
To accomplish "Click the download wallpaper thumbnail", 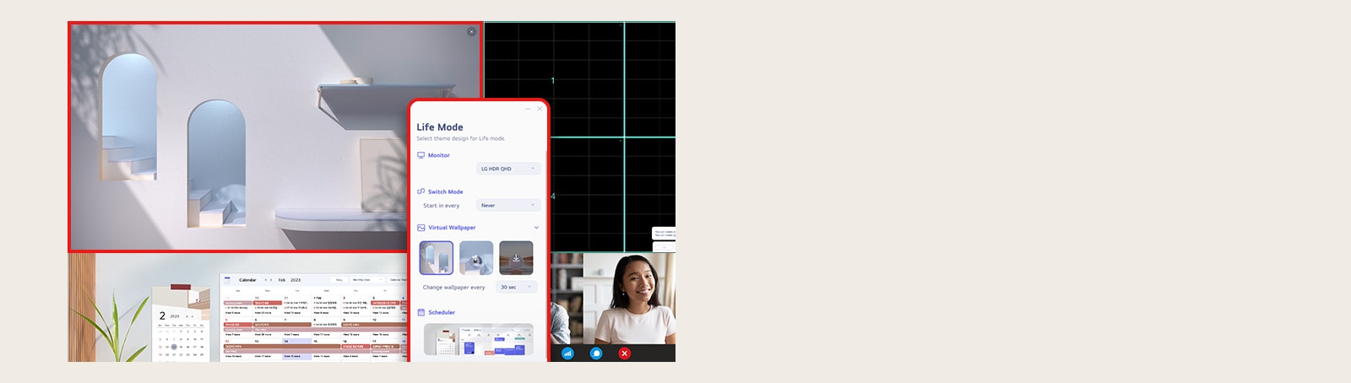I will point(516,258).
